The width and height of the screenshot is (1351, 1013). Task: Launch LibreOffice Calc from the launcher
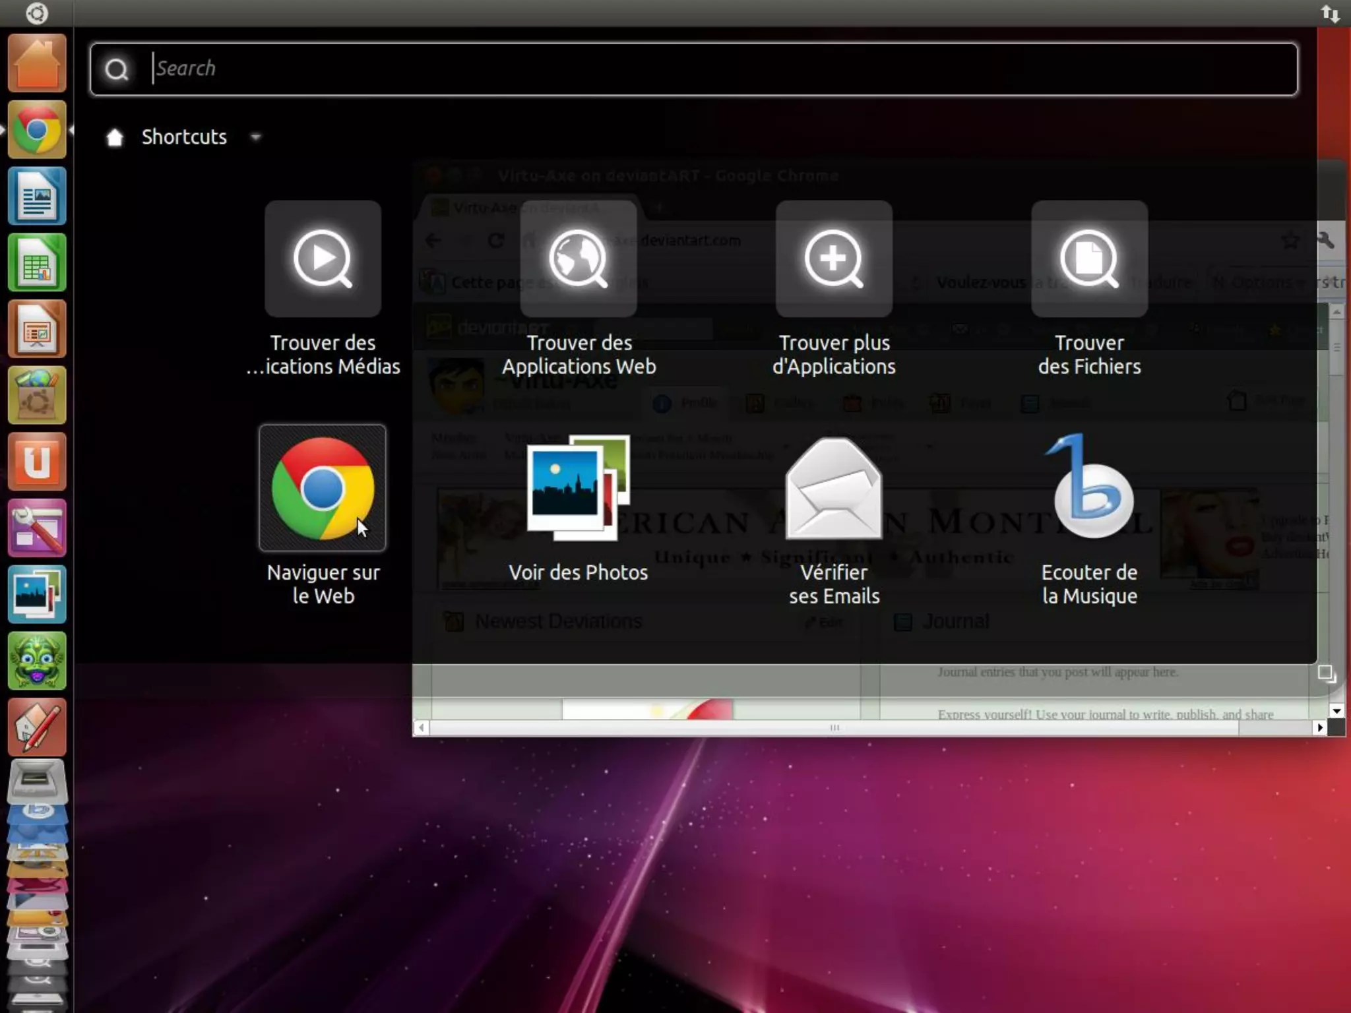click(37, 262)
